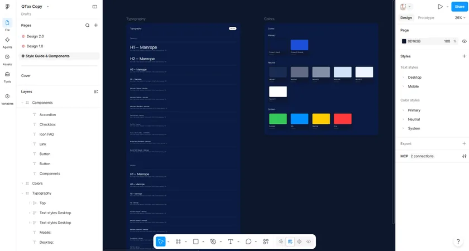Select the Pen tool
This screenshot has height=251, width=469.
[213, 242]
